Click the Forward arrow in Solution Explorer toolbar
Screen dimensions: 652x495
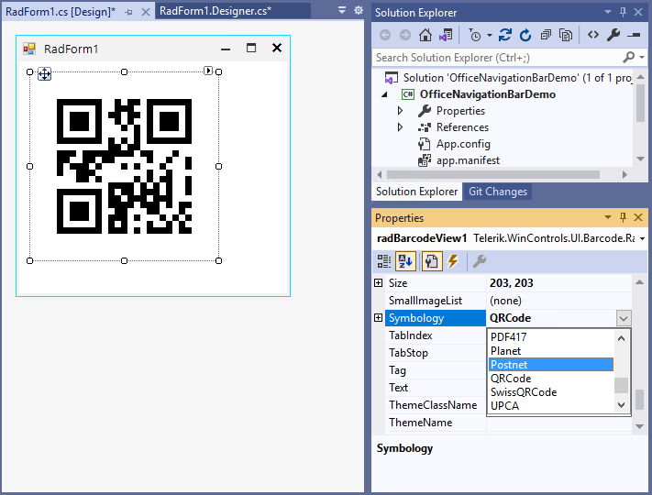coord(405,36)
